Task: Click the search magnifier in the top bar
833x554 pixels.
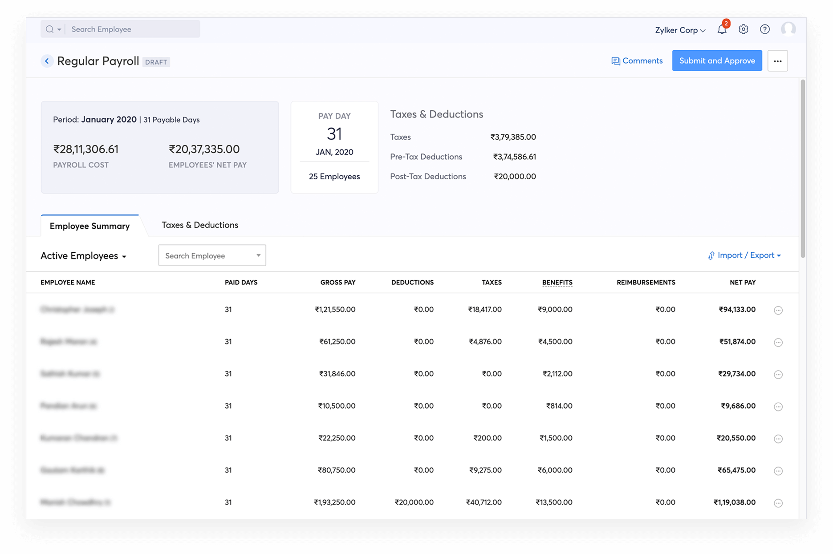Action: [49, 29]
